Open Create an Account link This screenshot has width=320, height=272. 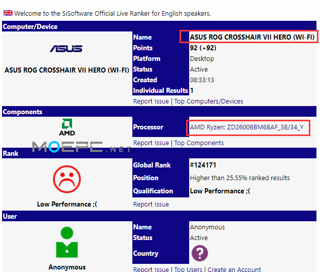tap(234, 269)
